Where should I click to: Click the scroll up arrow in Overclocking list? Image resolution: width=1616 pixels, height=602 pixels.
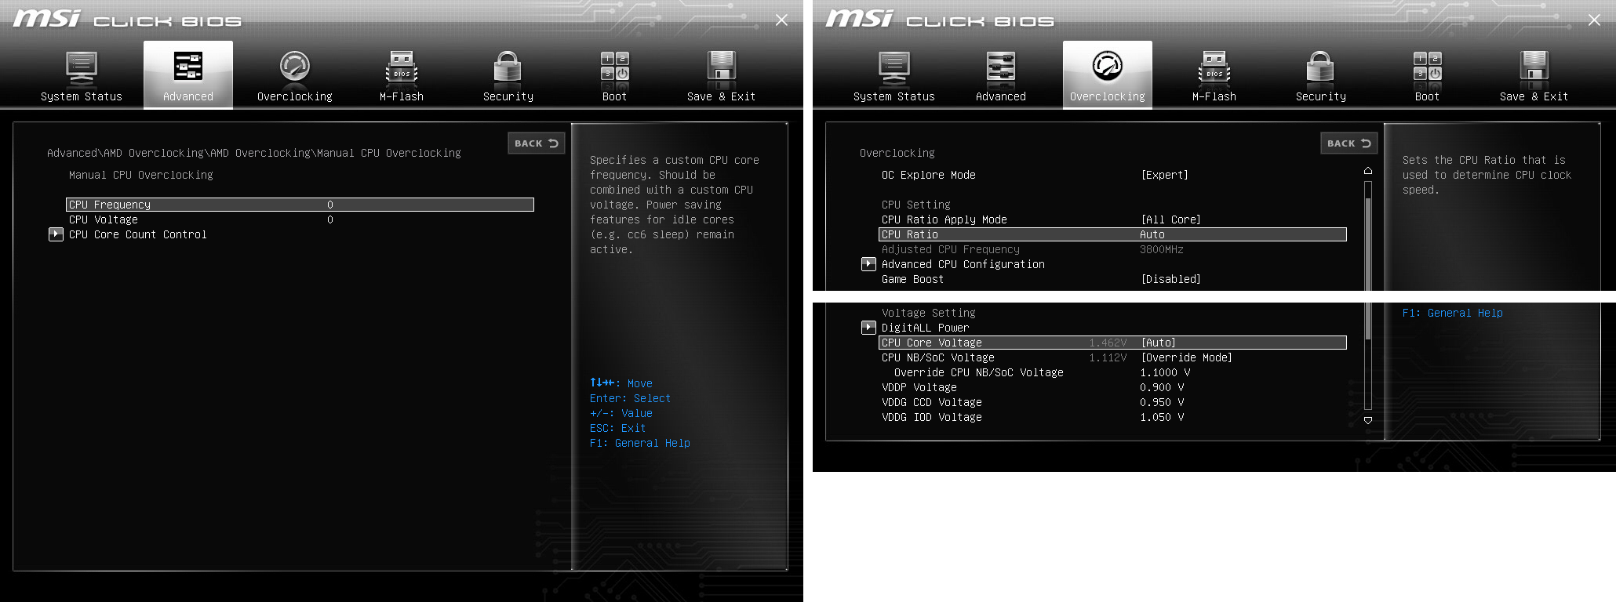tap(1368, 171)
